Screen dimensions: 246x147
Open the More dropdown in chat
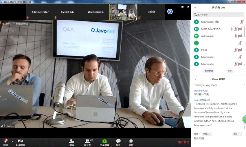tap(237, 134)
